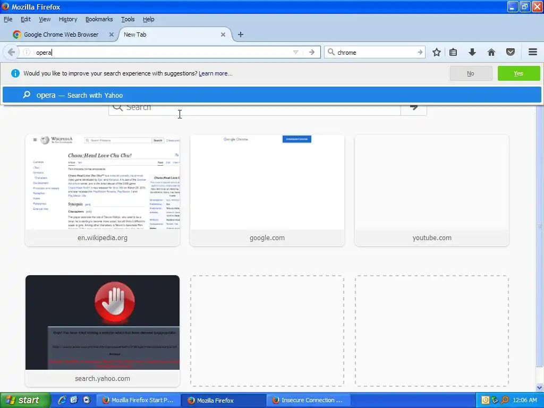
Task: Open the File menu
Action: tap(8, 19)
